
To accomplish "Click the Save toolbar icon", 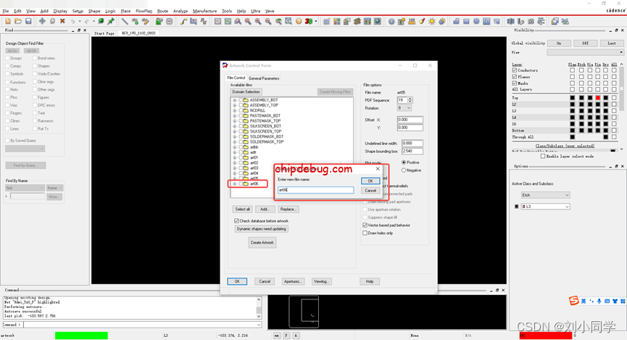I will tap(28, 22).
